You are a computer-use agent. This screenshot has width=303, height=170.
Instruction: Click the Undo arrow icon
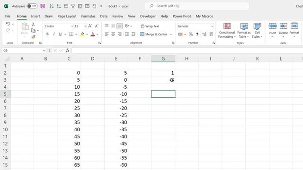pyautogui.click(x=8, y=24)
